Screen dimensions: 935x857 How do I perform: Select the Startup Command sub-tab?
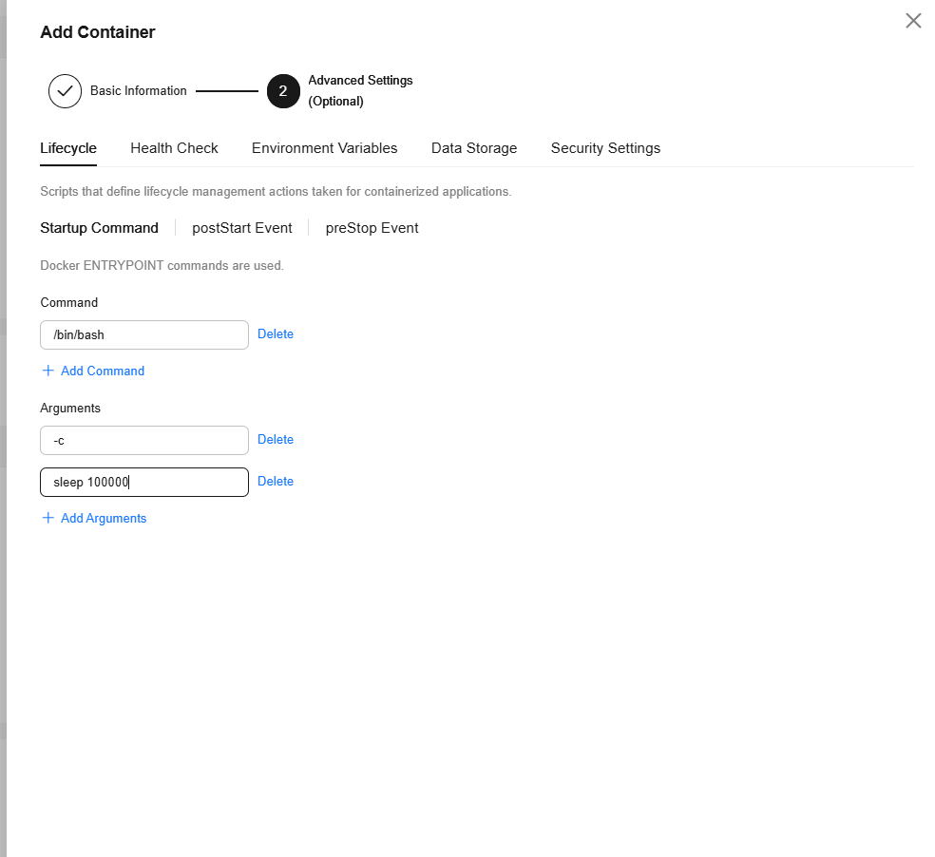point(99,228)
